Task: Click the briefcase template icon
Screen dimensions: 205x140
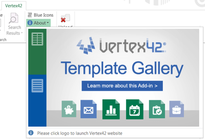Action: 177,109
